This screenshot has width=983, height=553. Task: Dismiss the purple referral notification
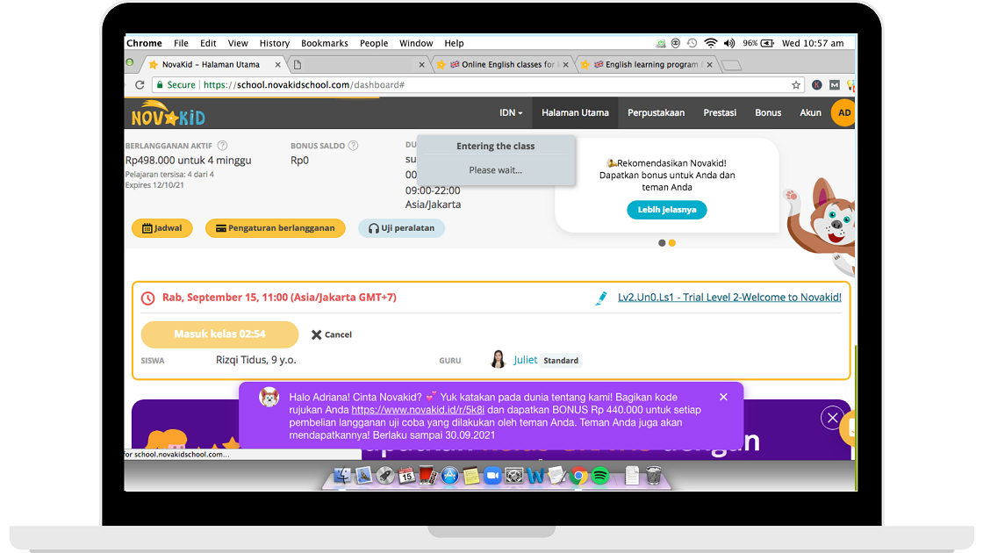723,397
